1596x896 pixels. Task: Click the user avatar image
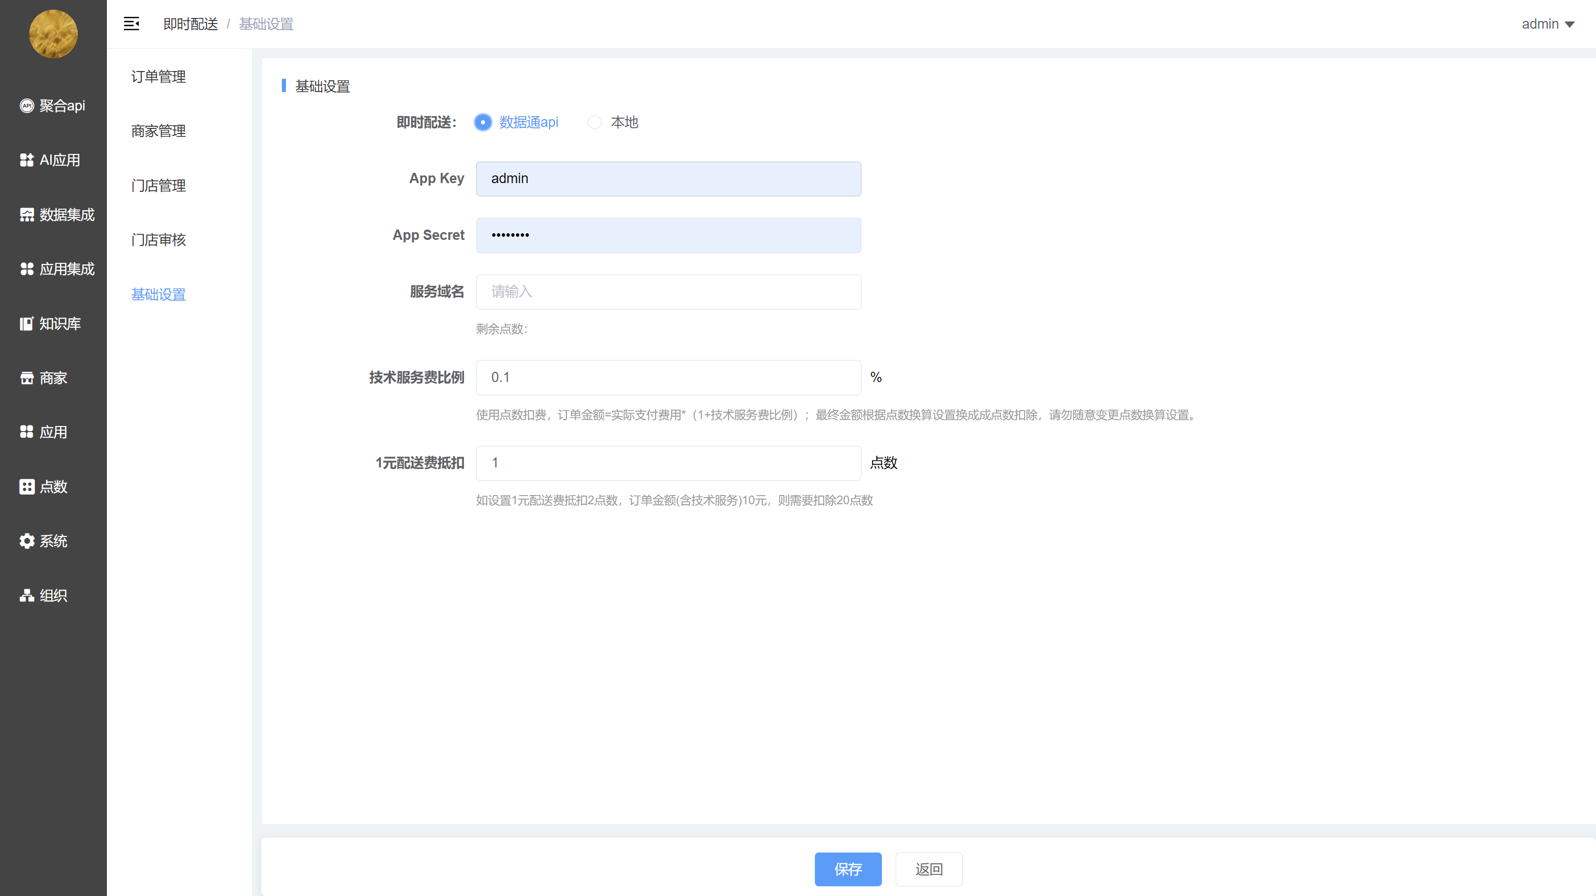click(53, 34)
